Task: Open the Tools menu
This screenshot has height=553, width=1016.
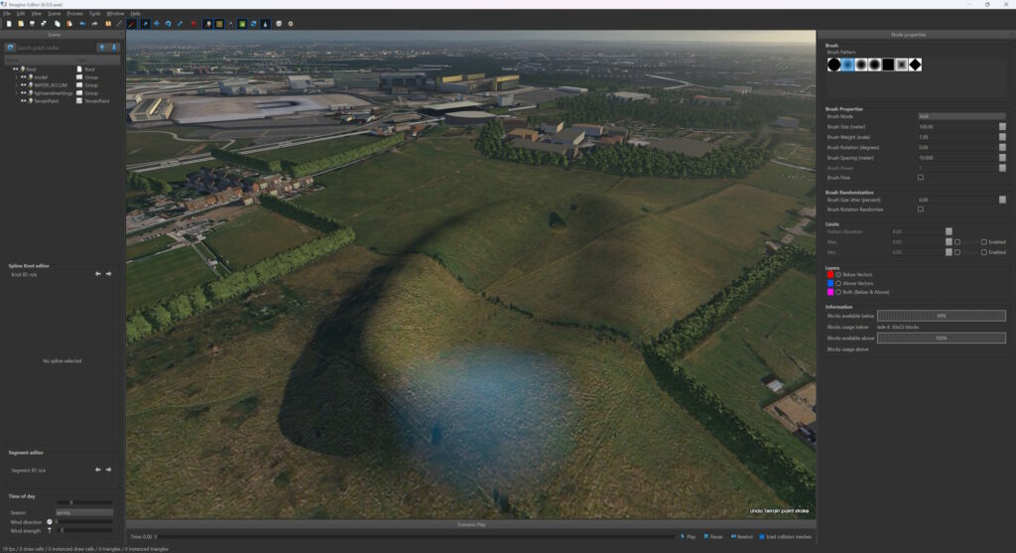Action: [x=94, y=13]
